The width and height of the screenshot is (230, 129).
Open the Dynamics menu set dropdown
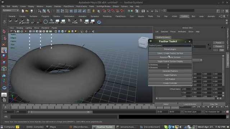pyautogui.click(x=11, y=10)
